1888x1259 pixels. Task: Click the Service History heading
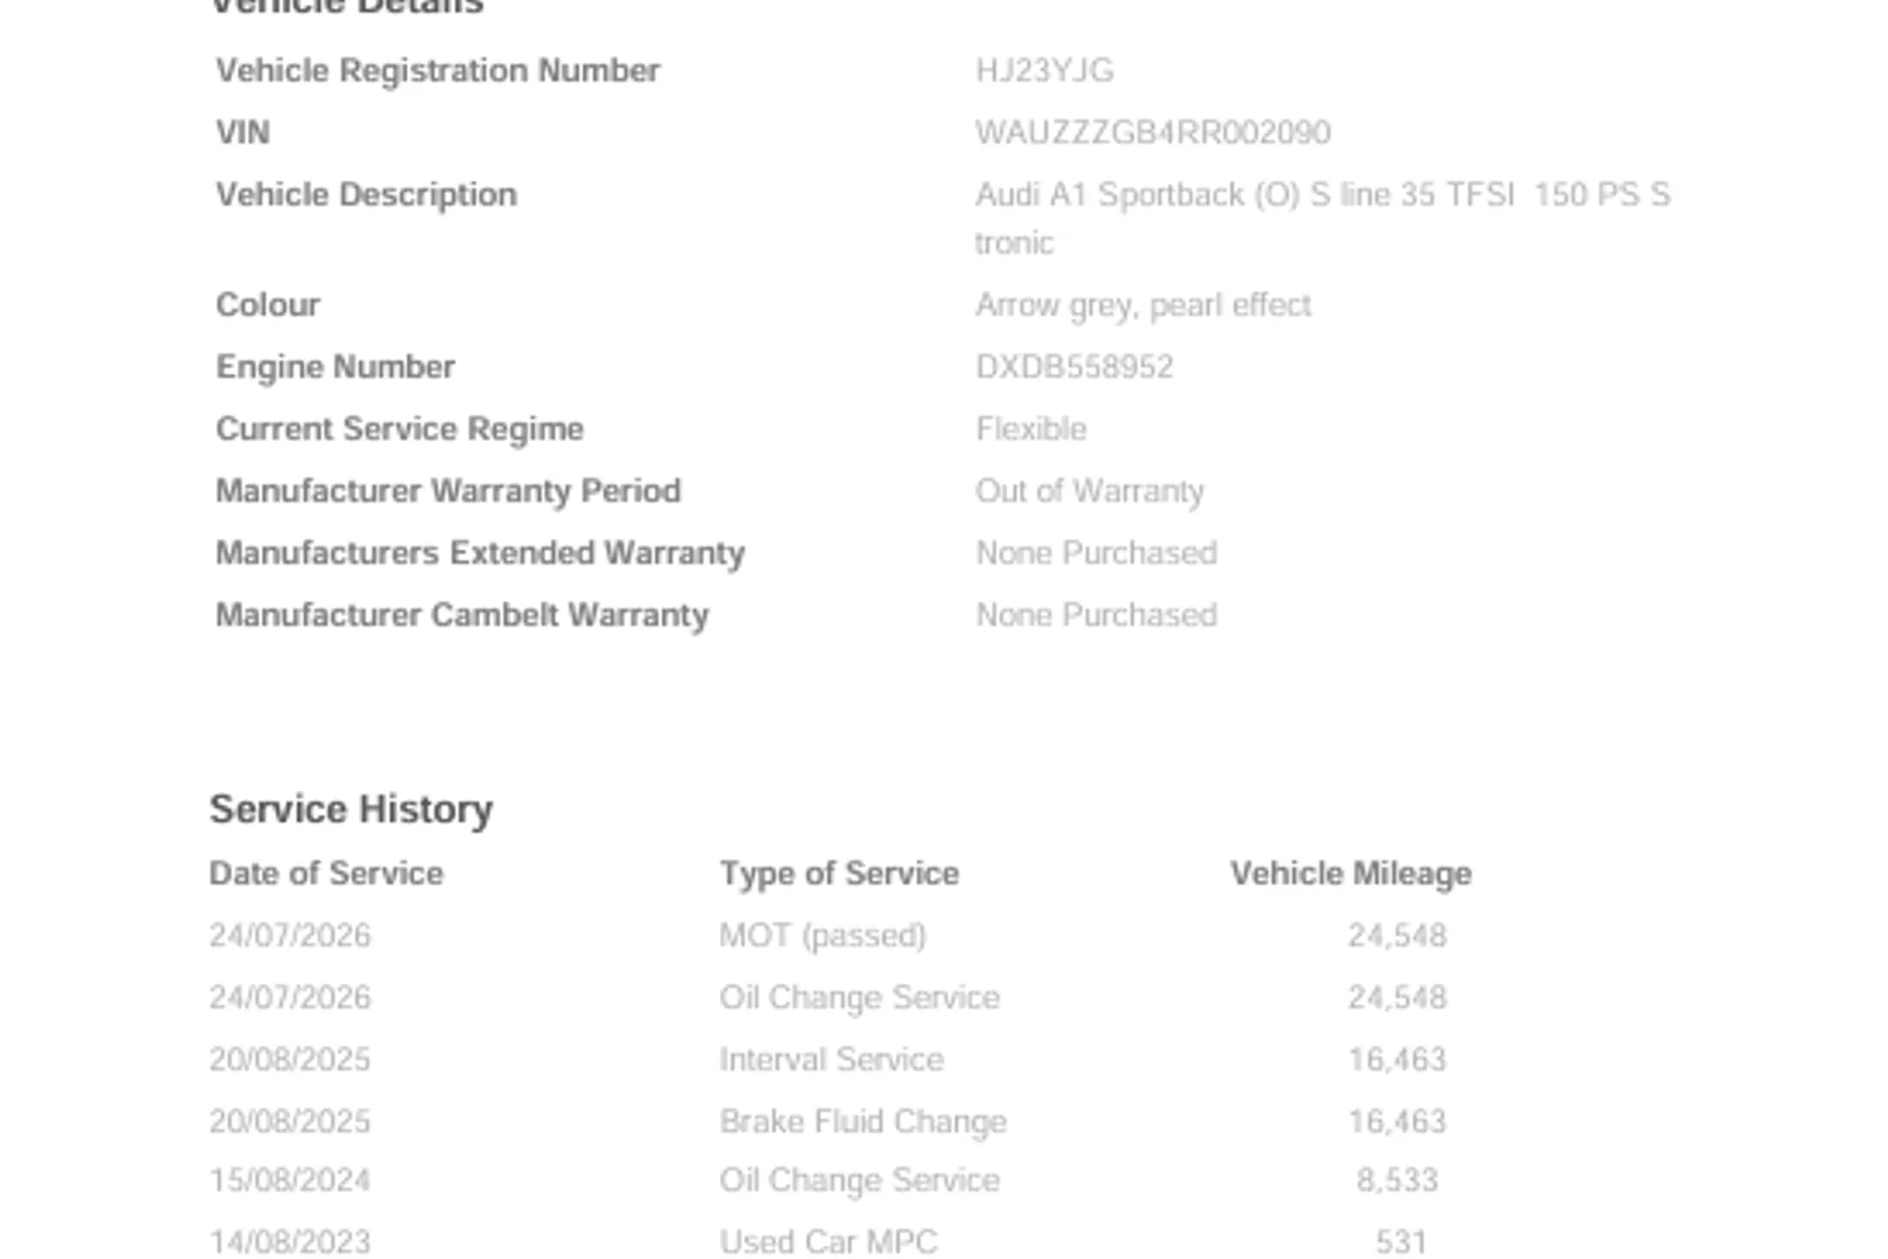click(x=351, y=809)
